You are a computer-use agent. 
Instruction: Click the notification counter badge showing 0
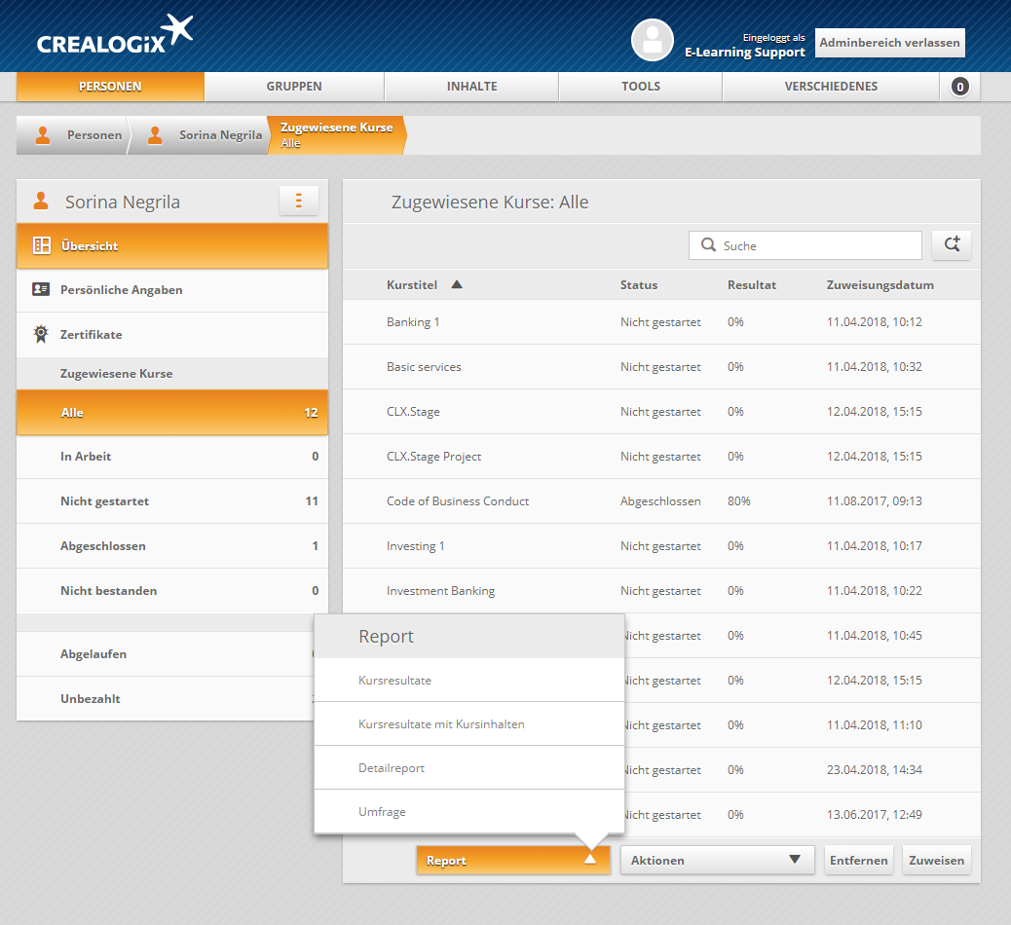point(959,87)
